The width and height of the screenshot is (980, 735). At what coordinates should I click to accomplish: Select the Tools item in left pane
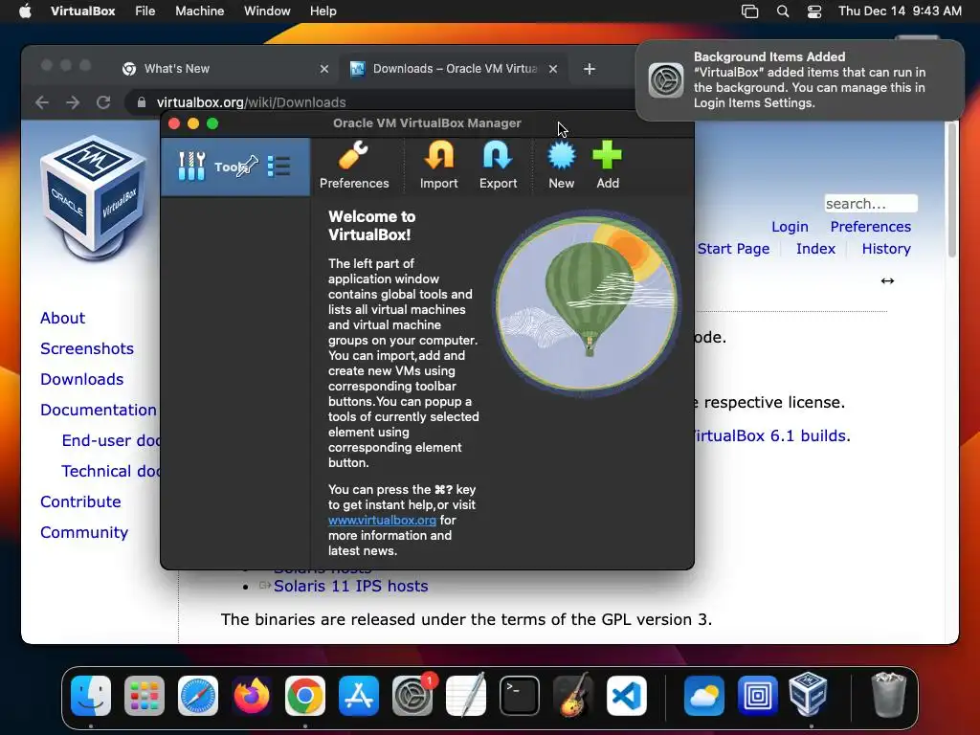[x=235, y=167]
